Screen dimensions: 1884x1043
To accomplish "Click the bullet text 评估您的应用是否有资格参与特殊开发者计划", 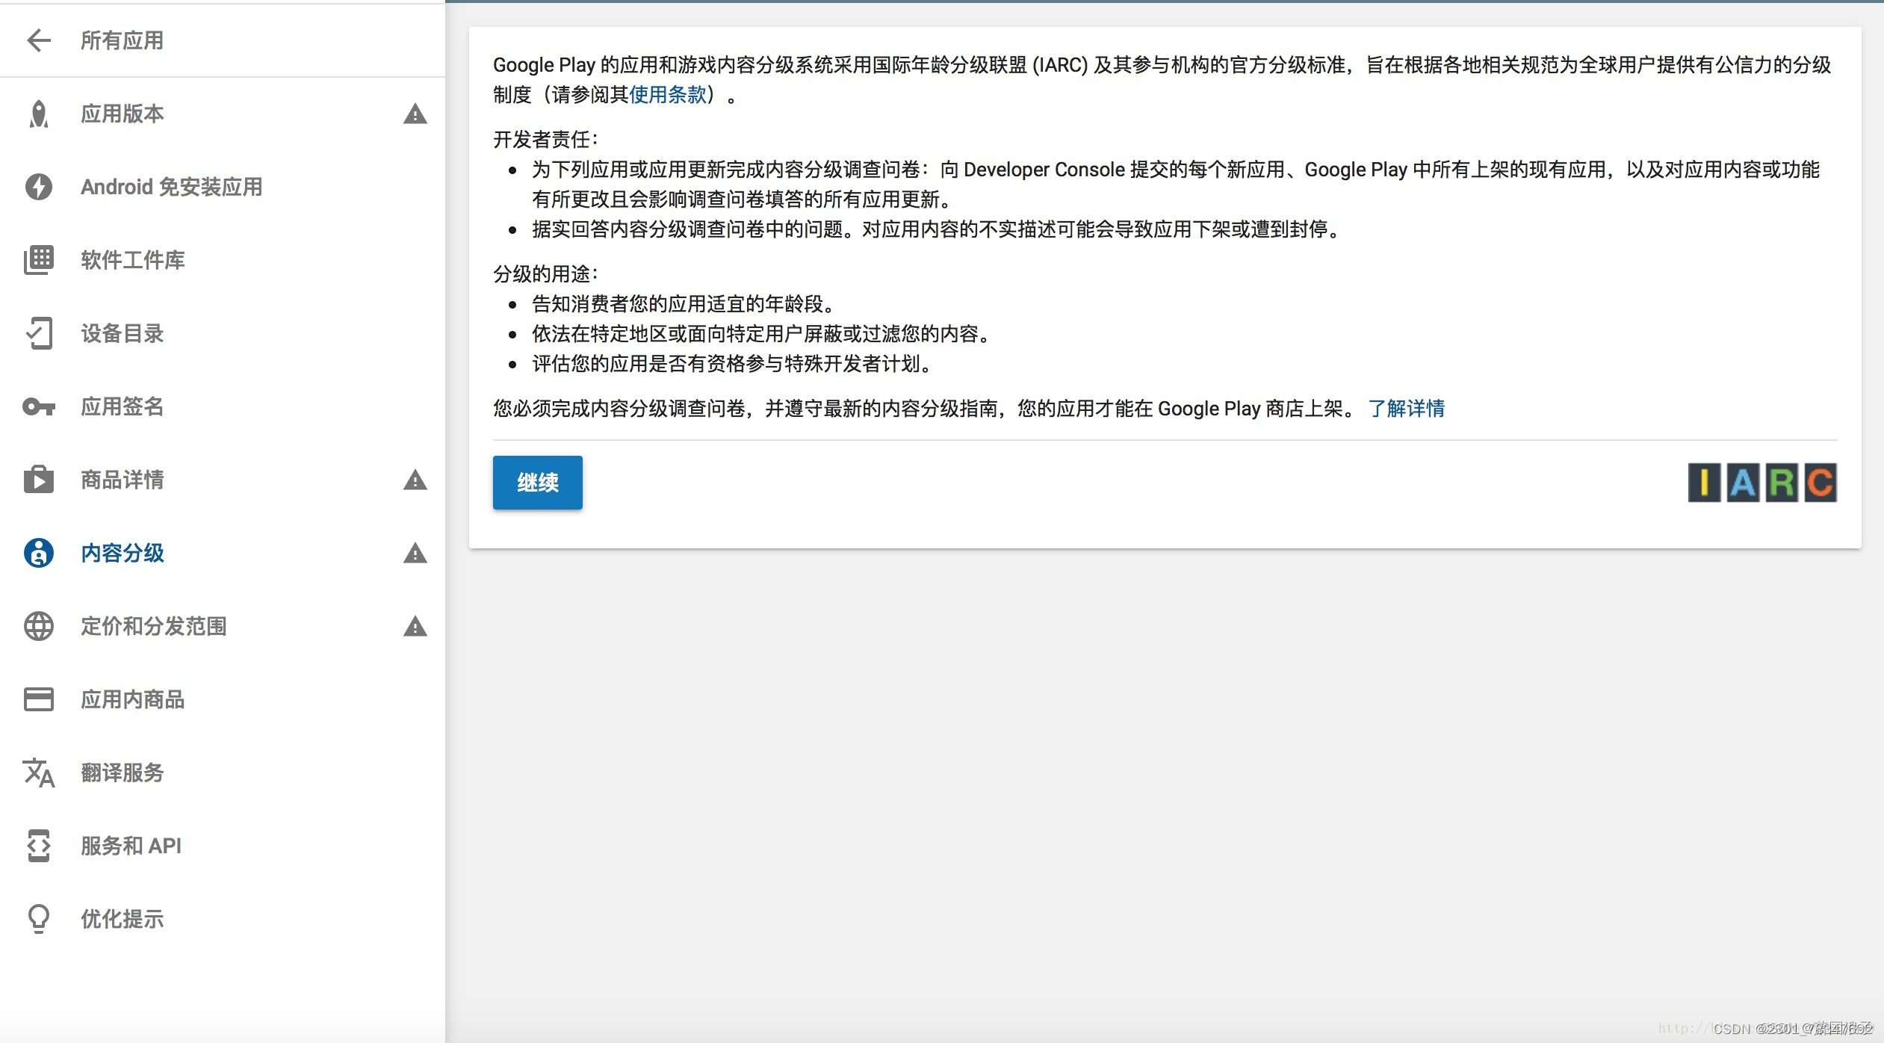I will 731,364.
